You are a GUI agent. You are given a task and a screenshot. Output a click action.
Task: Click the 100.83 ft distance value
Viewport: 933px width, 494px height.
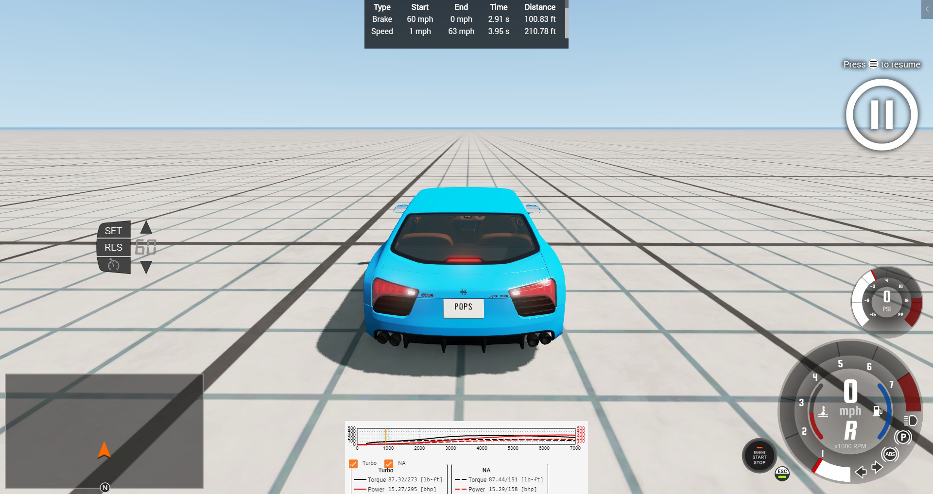point(540,19)
